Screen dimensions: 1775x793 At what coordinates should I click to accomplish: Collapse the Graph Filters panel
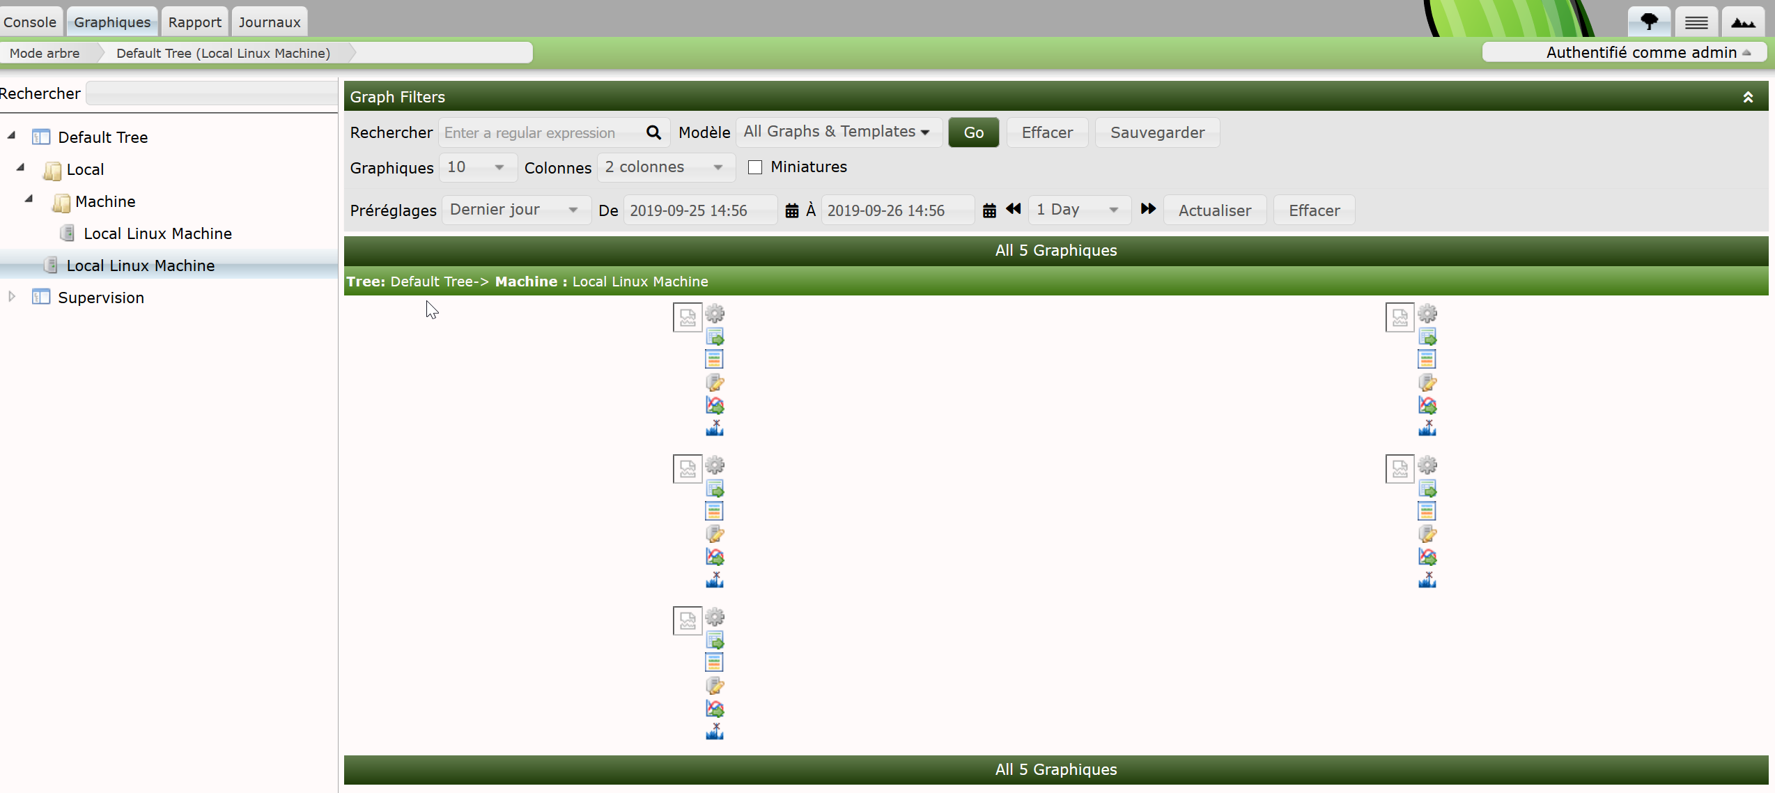[x=1748, y=97]
